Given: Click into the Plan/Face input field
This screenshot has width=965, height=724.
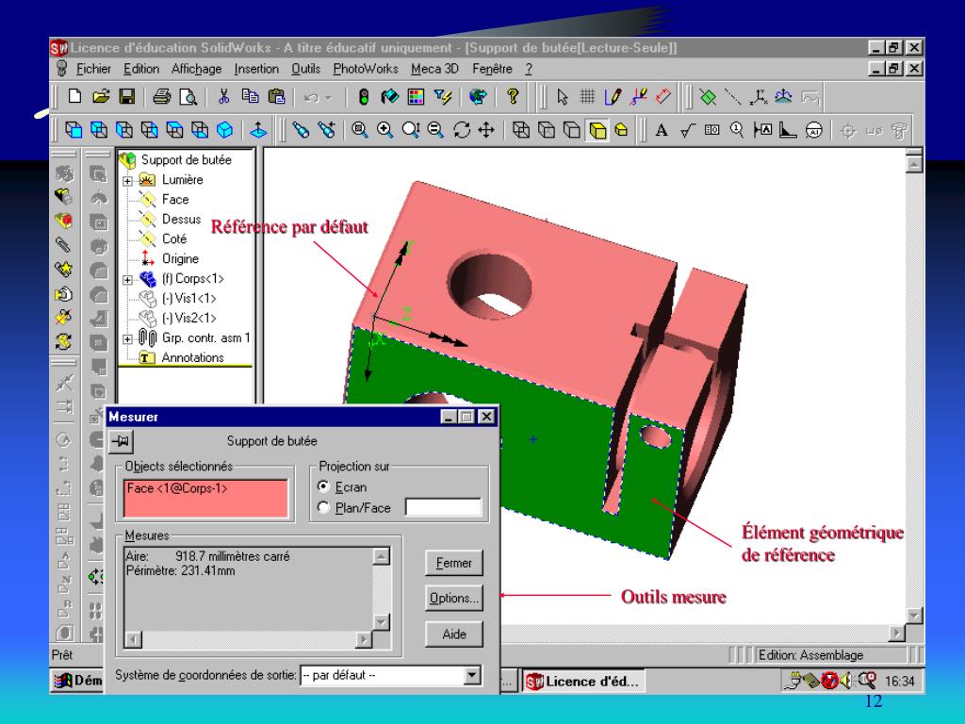Looking at the screenshot, I should click(x=443, y=507).
